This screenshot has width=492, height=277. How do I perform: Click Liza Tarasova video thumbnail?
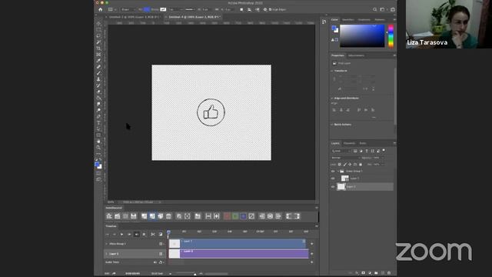pos(449,24)
